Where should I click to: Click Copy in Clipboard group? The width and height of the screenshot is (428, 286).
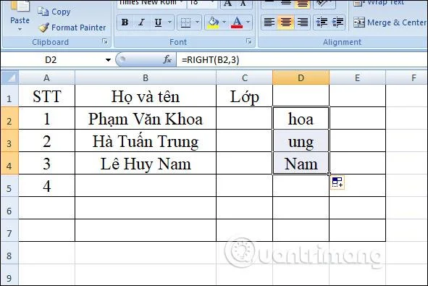54,12
